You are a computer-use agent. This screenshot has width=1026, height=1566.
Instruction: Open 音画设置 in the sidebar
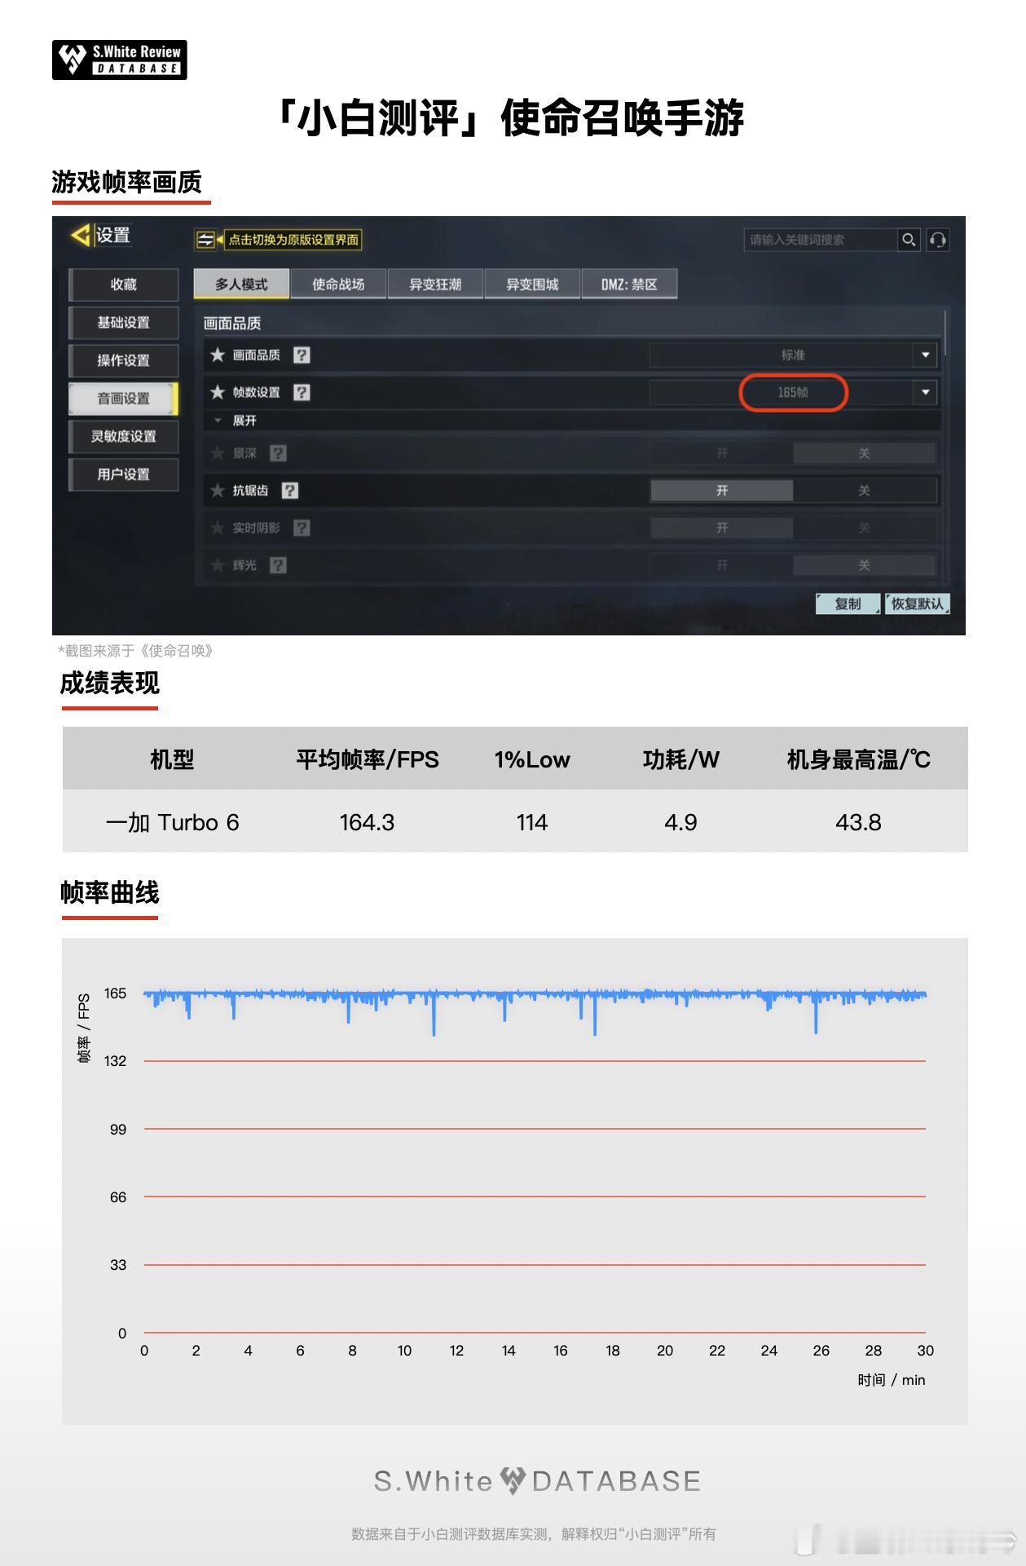click(x=124, y=398)
